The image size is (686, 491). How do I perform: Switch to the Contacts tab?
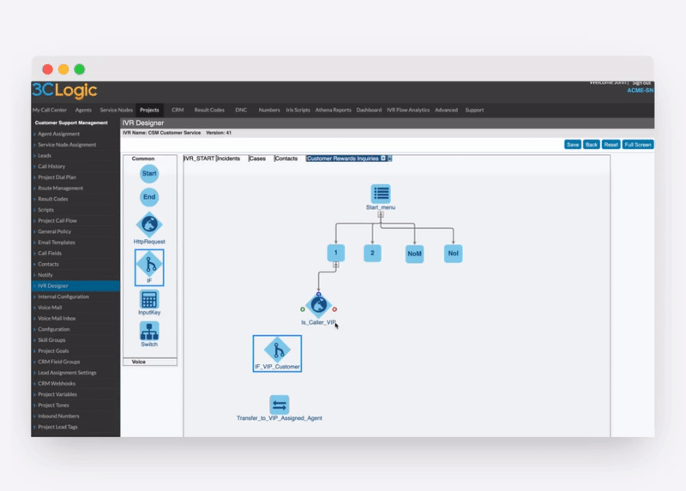click(286, 159)
